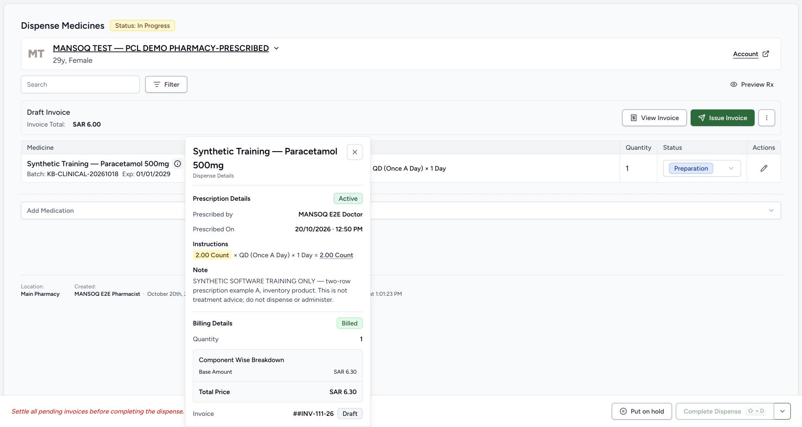Click the MANSOQ TEST patient name link
The image size is (802, 427).
tap(161, 48)
